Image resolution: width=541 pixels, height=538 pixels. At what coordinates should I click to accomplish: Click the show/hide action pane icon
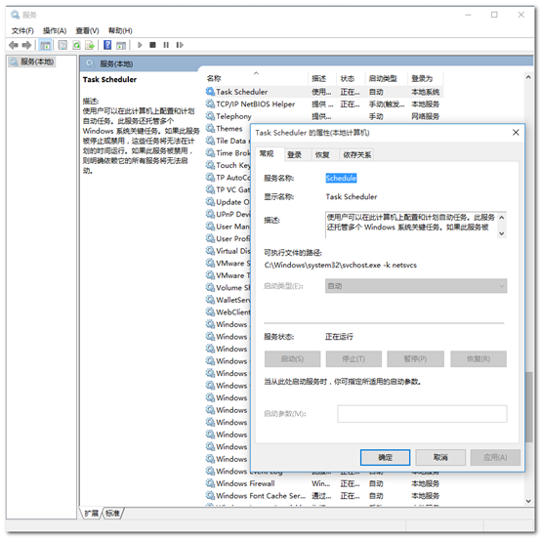click(121, 45)
